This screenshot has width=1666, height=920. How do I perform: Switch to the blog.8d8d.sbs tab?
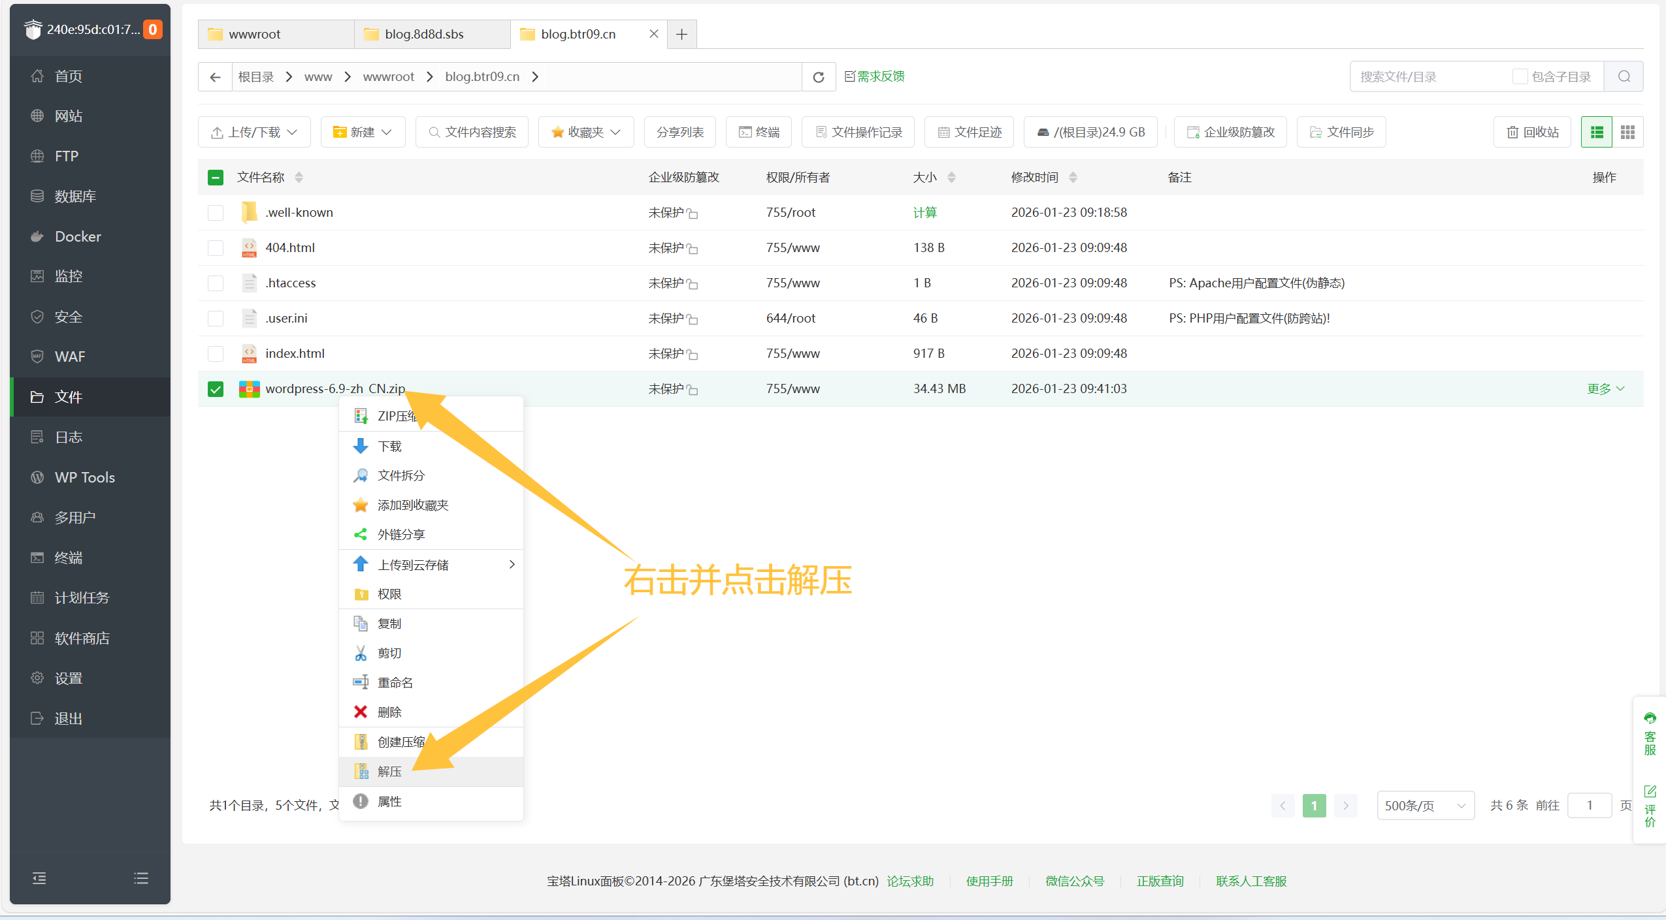[425, 33]
